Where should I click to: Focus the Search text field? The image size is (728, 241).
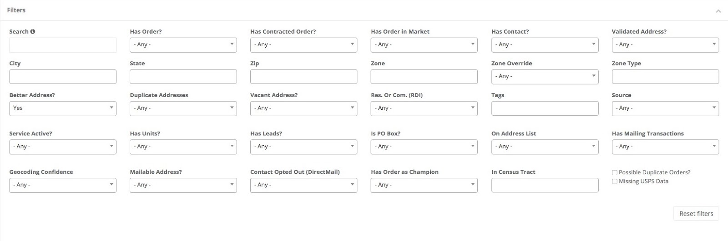coord(62,45)
